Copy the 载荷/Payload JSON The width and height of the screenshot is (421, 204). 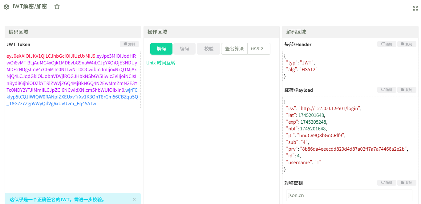click(x=407, y=90)
